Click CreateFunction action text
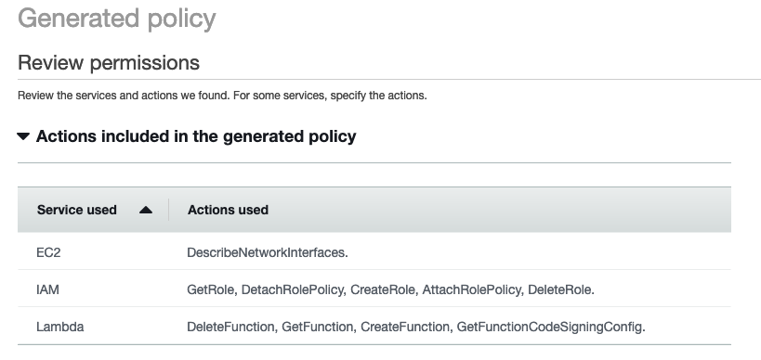The image size is (761, 360). 405,327
